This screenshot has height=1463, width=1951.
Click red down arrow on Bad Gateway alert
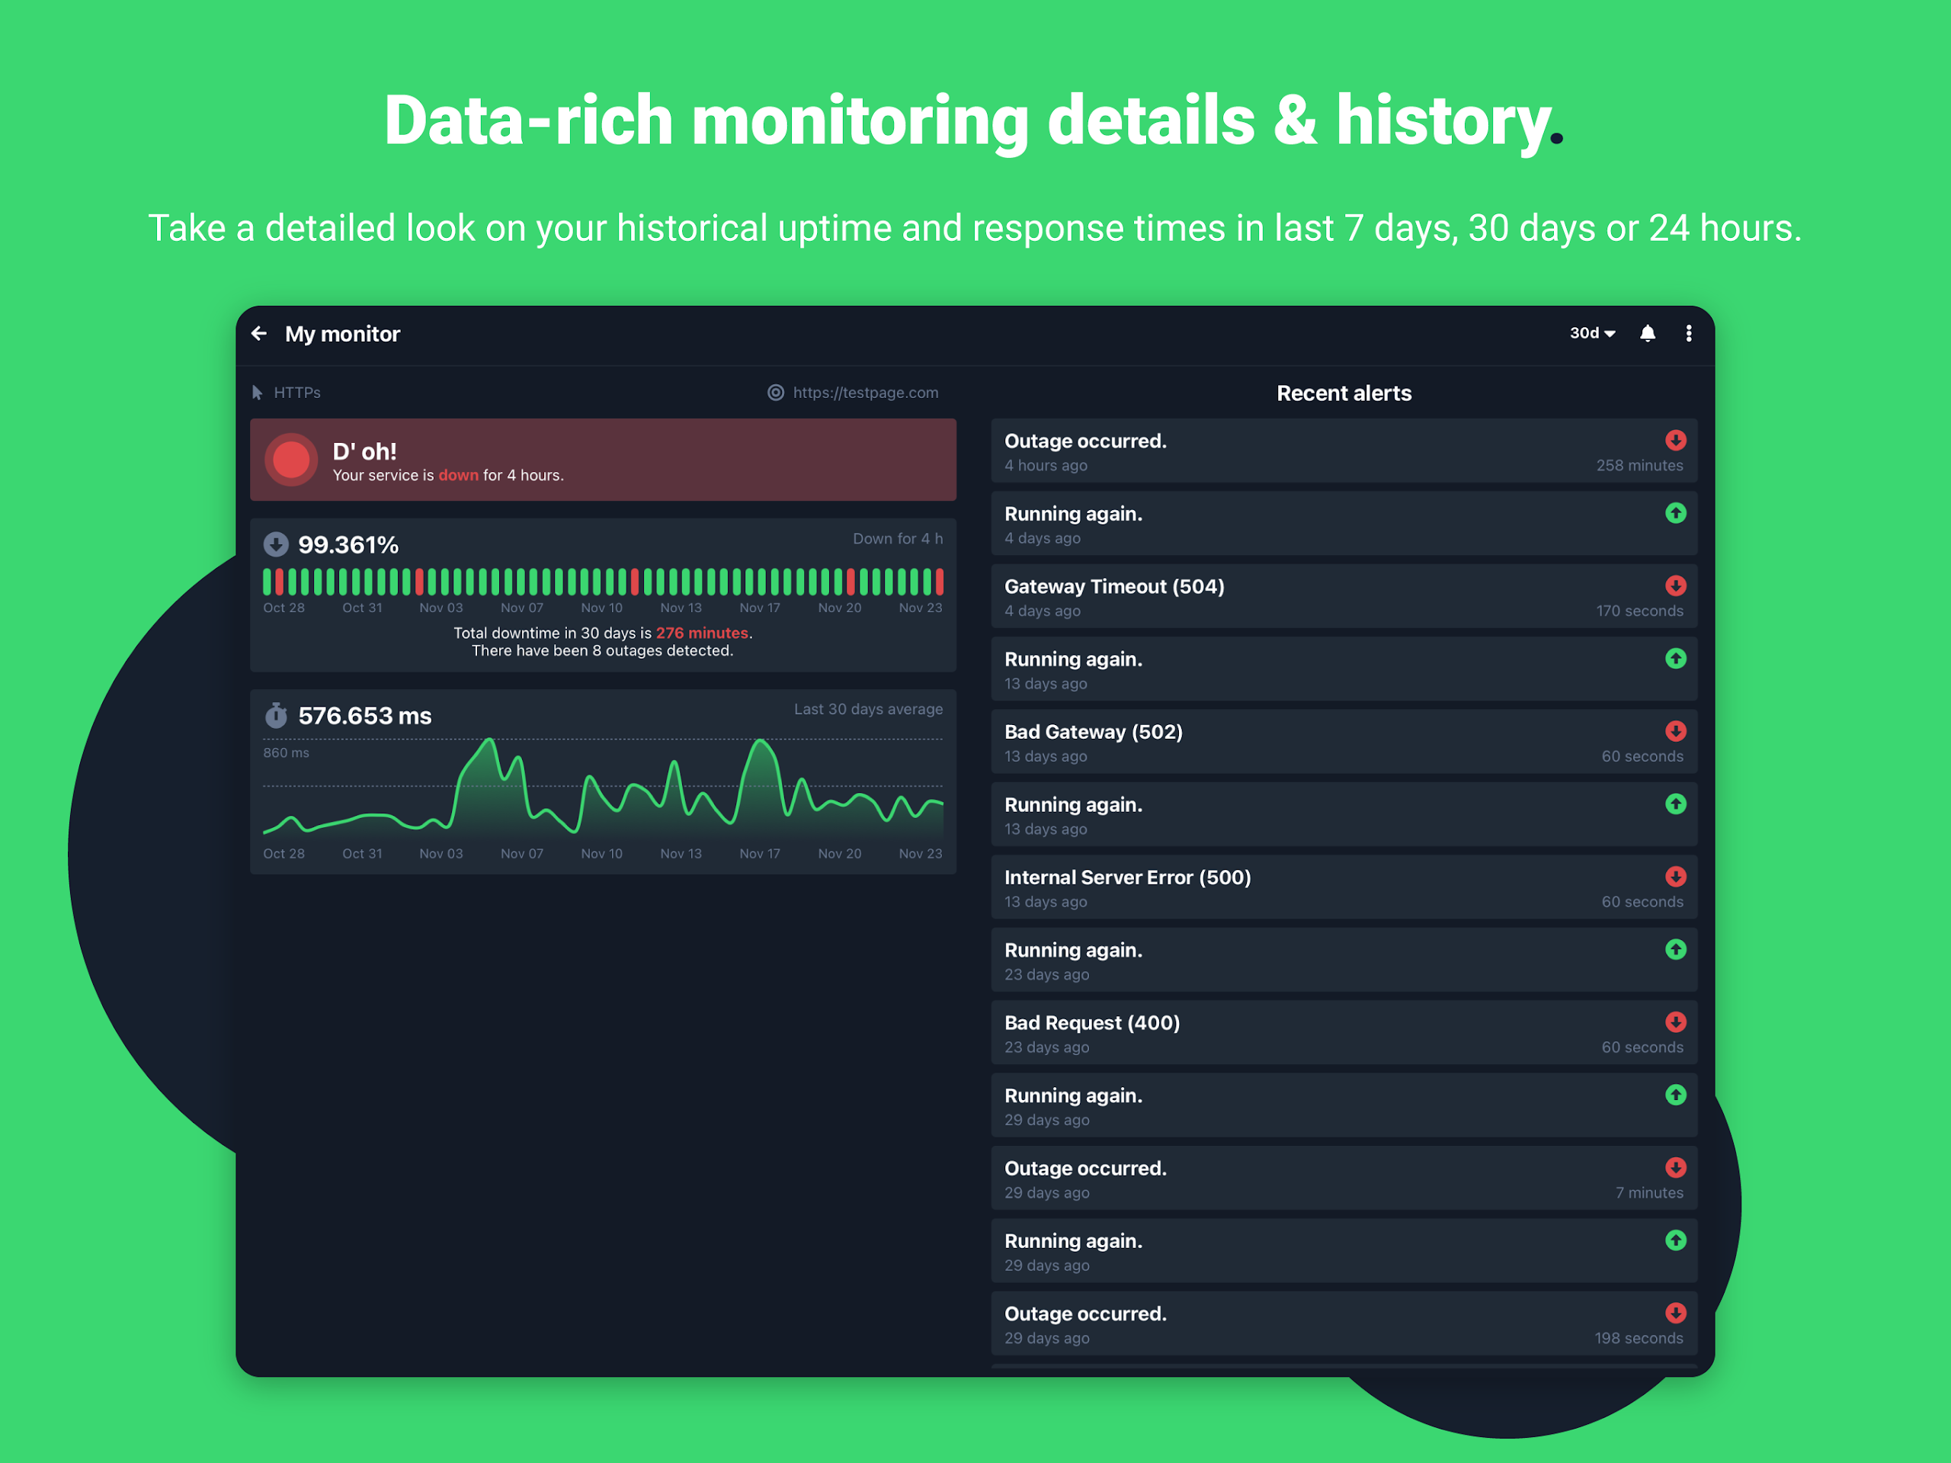click(x=1675, y=732)
